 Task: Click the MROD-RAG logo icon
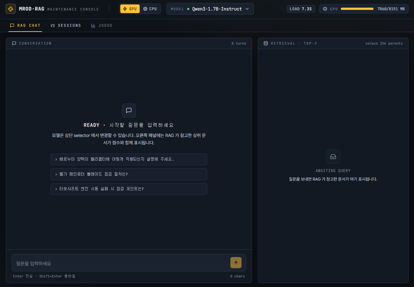(11, 9)
